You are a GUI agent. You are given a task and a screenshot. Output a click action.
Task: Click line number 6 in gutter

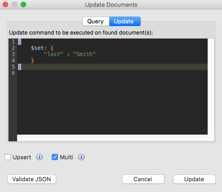pyautogui.click(x=13, y=73)
